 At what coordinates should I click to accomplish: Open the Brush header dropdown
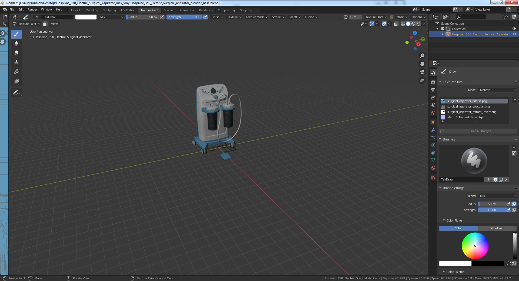tap(217, 17)
